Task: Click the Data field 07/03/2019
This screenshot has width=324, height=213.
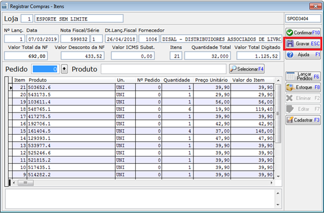Action: point(42,39)
